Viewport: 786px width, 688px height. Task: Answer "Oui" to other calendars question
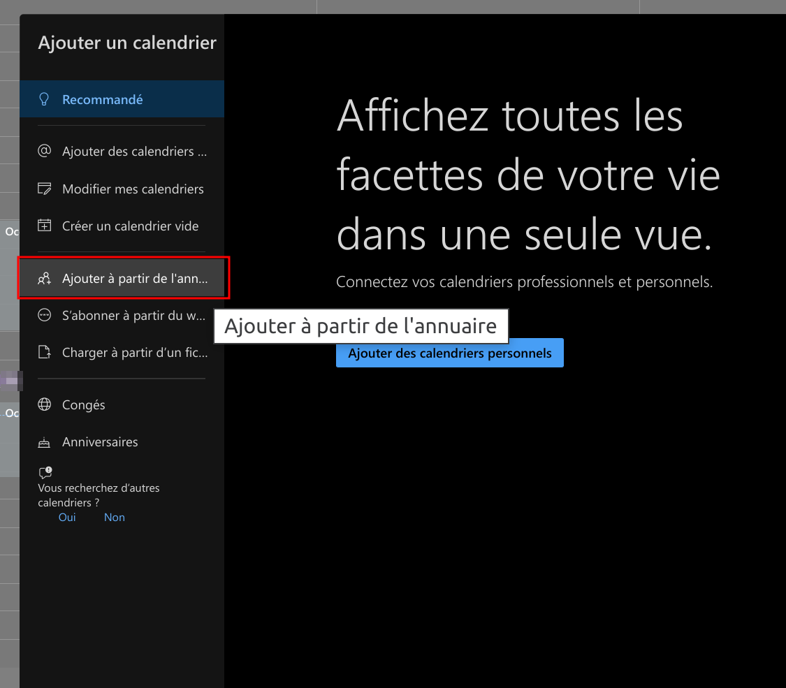pos(67,517)
